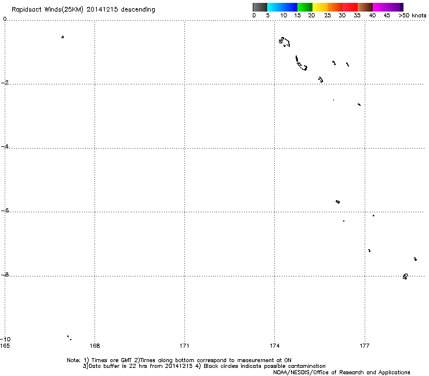Click the 'Times are GMT' note line
The width and height of the screenshot is (429, 376).
[x=179, y=360]
